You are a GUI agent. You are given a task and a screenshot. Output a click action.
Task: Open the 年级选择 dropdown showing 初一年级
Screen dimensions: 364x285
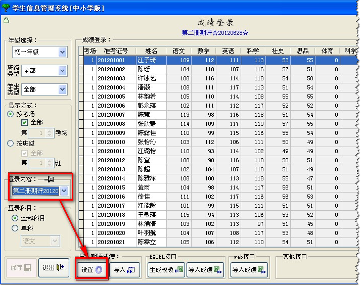pos(62,52)
